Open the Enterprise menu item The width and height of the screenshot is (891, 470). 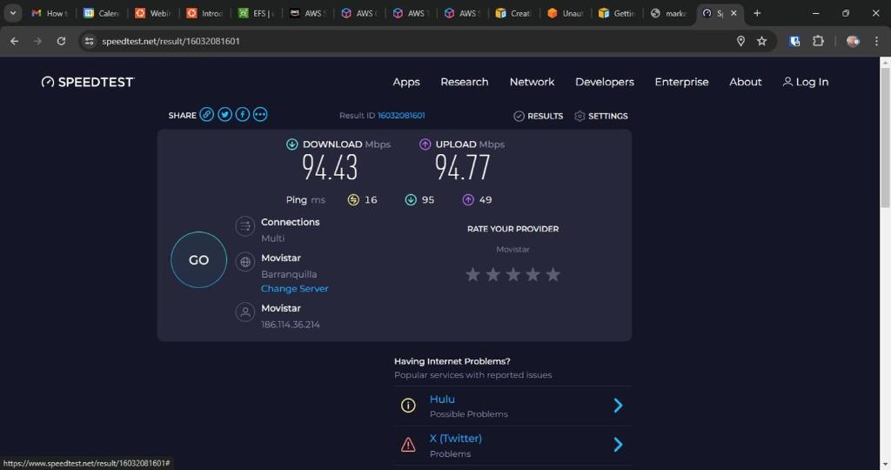tap(681, 82)
